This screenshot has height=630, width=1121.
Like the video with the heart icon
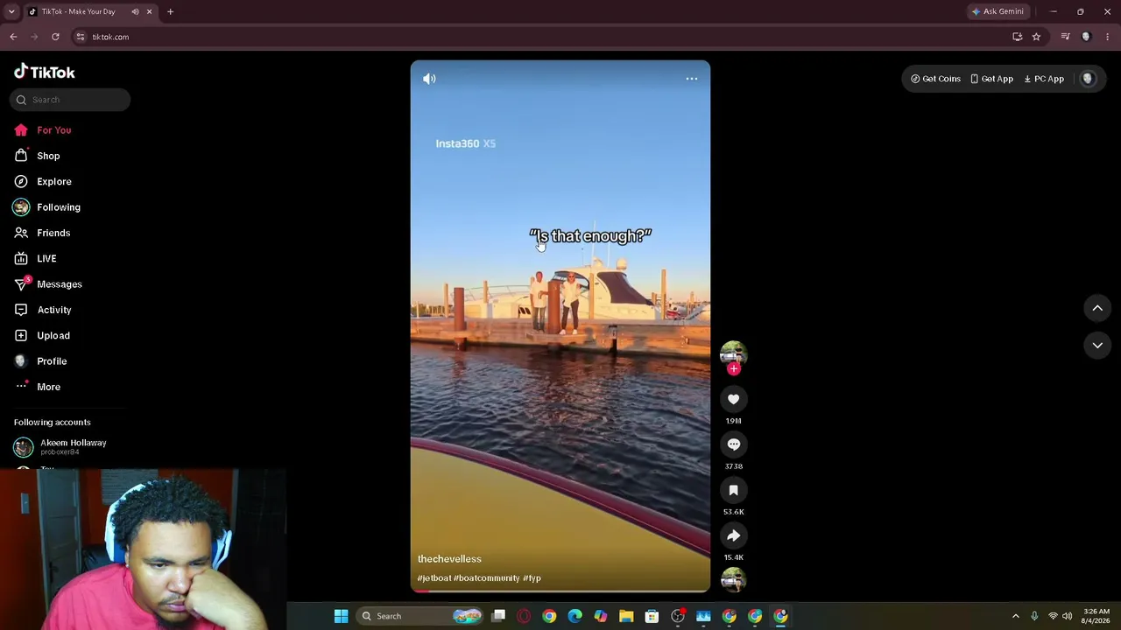tap(734, 399)
